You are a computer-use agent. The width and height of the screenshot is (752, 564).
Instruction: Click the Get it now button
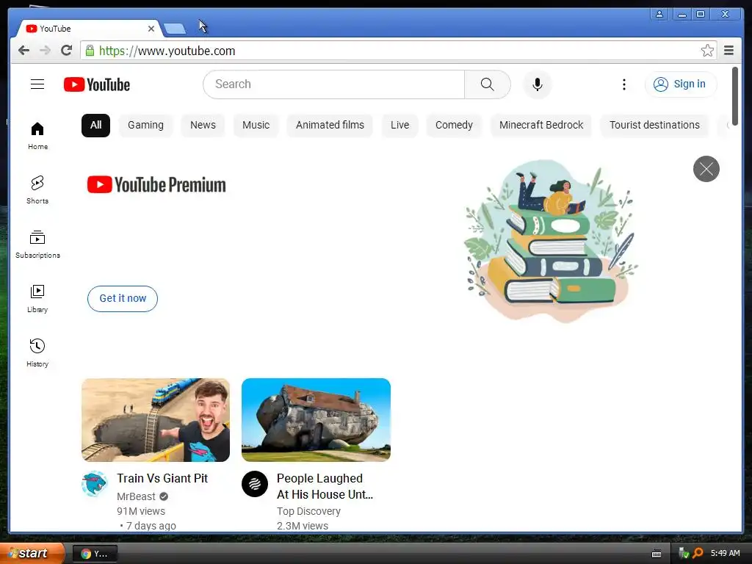123,298
